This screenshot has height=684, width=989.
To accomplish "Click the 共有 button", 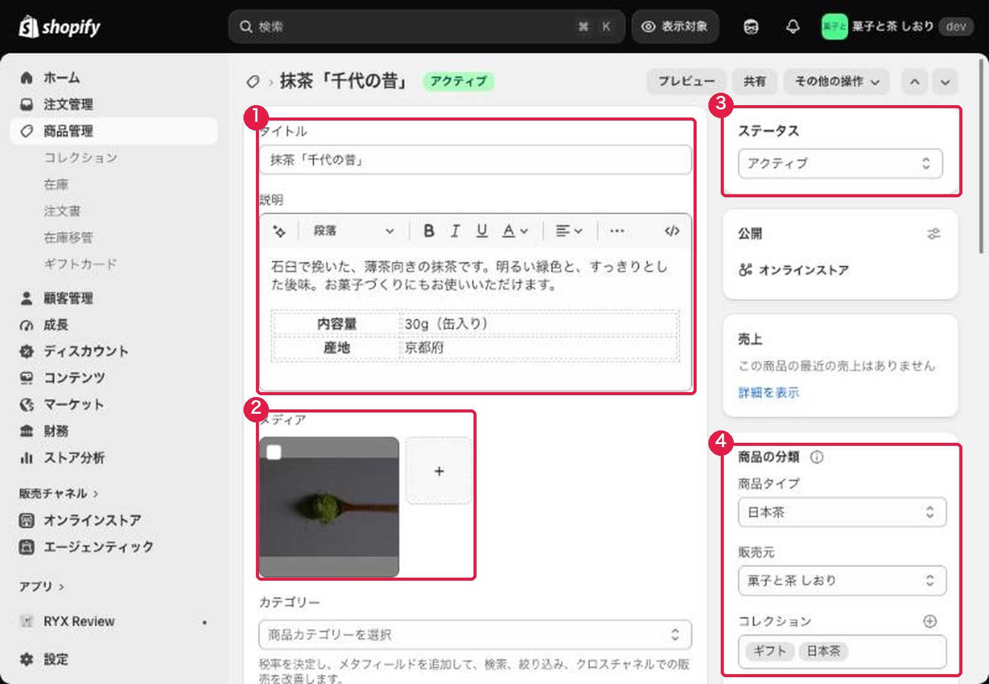I will [754, 82].
